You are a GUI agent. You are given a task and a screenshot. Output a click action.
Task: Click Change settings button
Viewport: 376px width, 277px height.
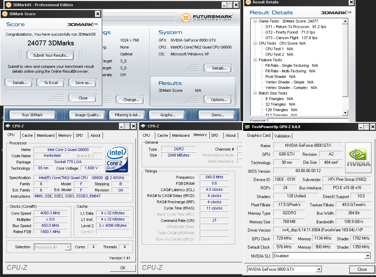[131, 100]
